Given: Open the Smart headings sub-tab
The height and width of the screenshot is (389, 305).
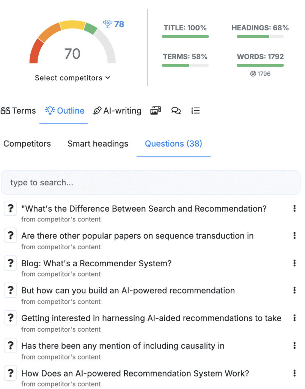Looking at the screenshot, I should click(98, 144).
